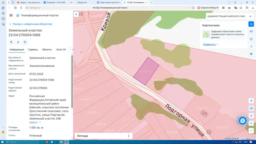This screenshot has width=256, height=144.
Task: Click language indicator РУС in tray
Action: coord(240,142)
